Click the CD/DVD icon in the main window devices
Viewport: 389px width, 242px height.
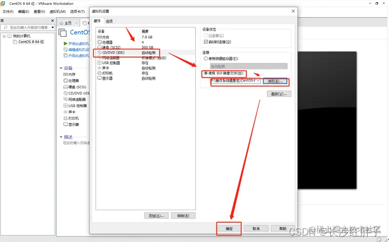click(x=65, y=93)
